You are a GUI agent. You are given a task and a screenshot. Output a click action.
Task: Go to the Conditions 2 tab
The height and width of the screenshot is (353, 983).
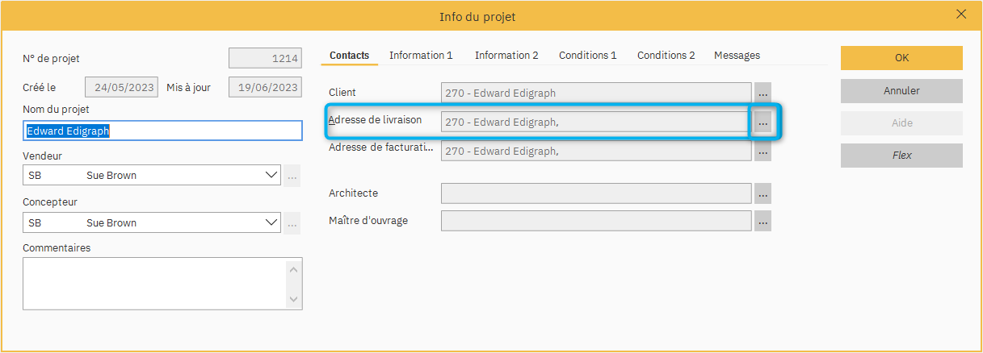[666, 56]
